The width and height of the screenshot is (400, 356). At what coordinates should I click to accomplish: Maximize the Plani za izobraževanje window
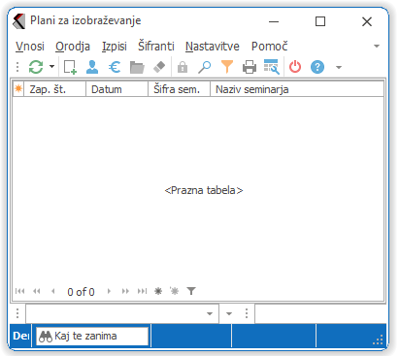click(x=320, y=21)
